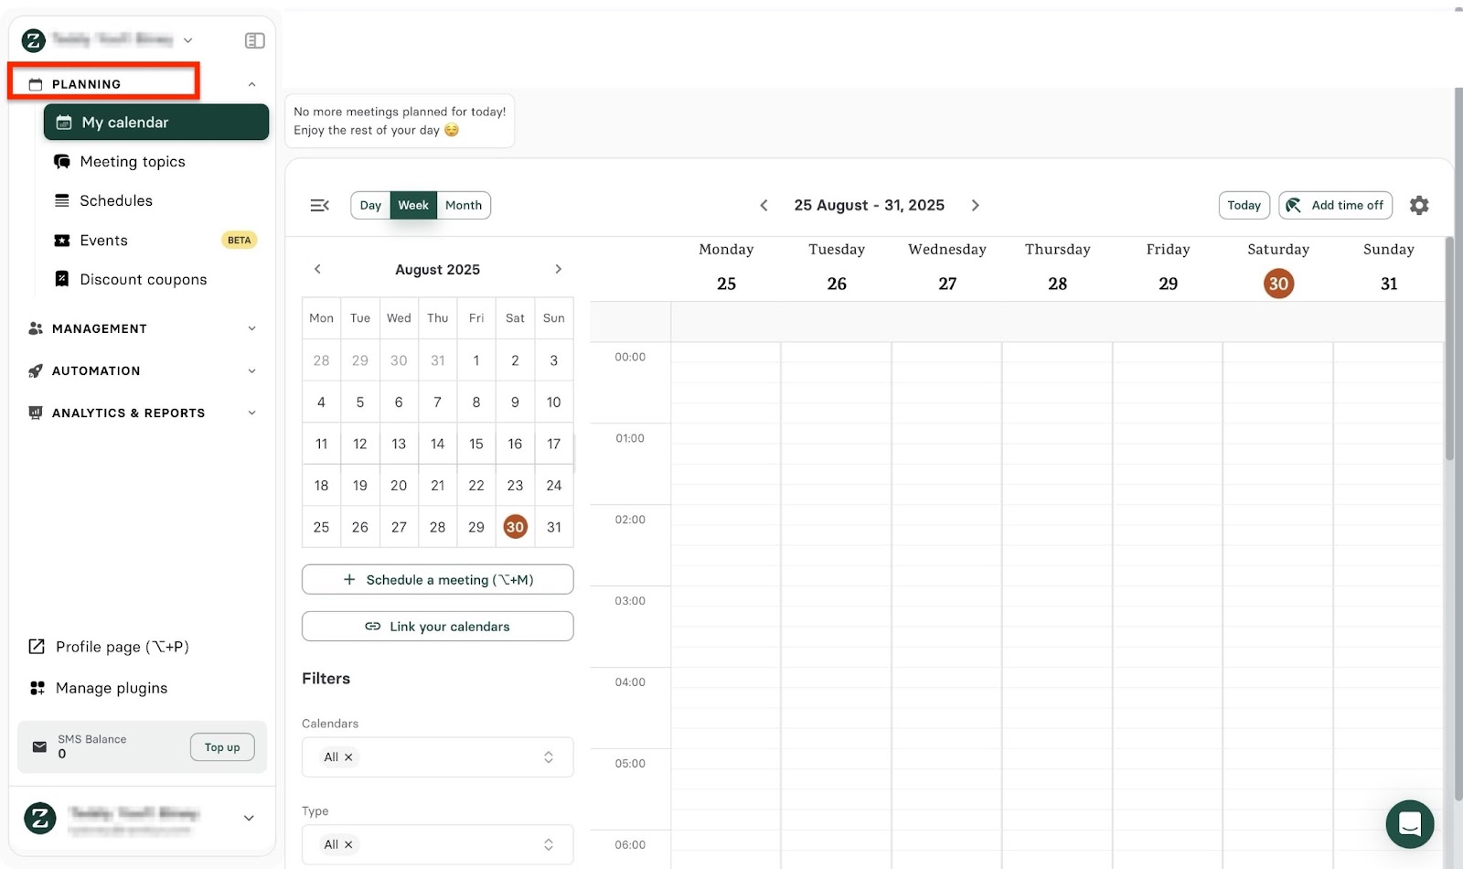Viewport: 1463px width, 869px height.
Task: Switch to Day view
Action: tap(370, 205)
